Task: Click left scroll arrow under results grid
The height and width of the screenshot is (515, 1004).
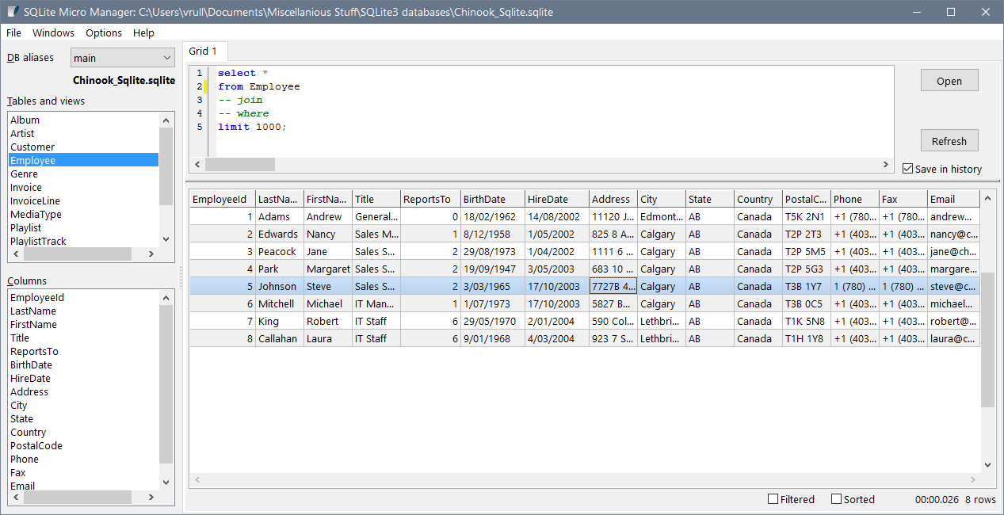Action: click(197, 480)
